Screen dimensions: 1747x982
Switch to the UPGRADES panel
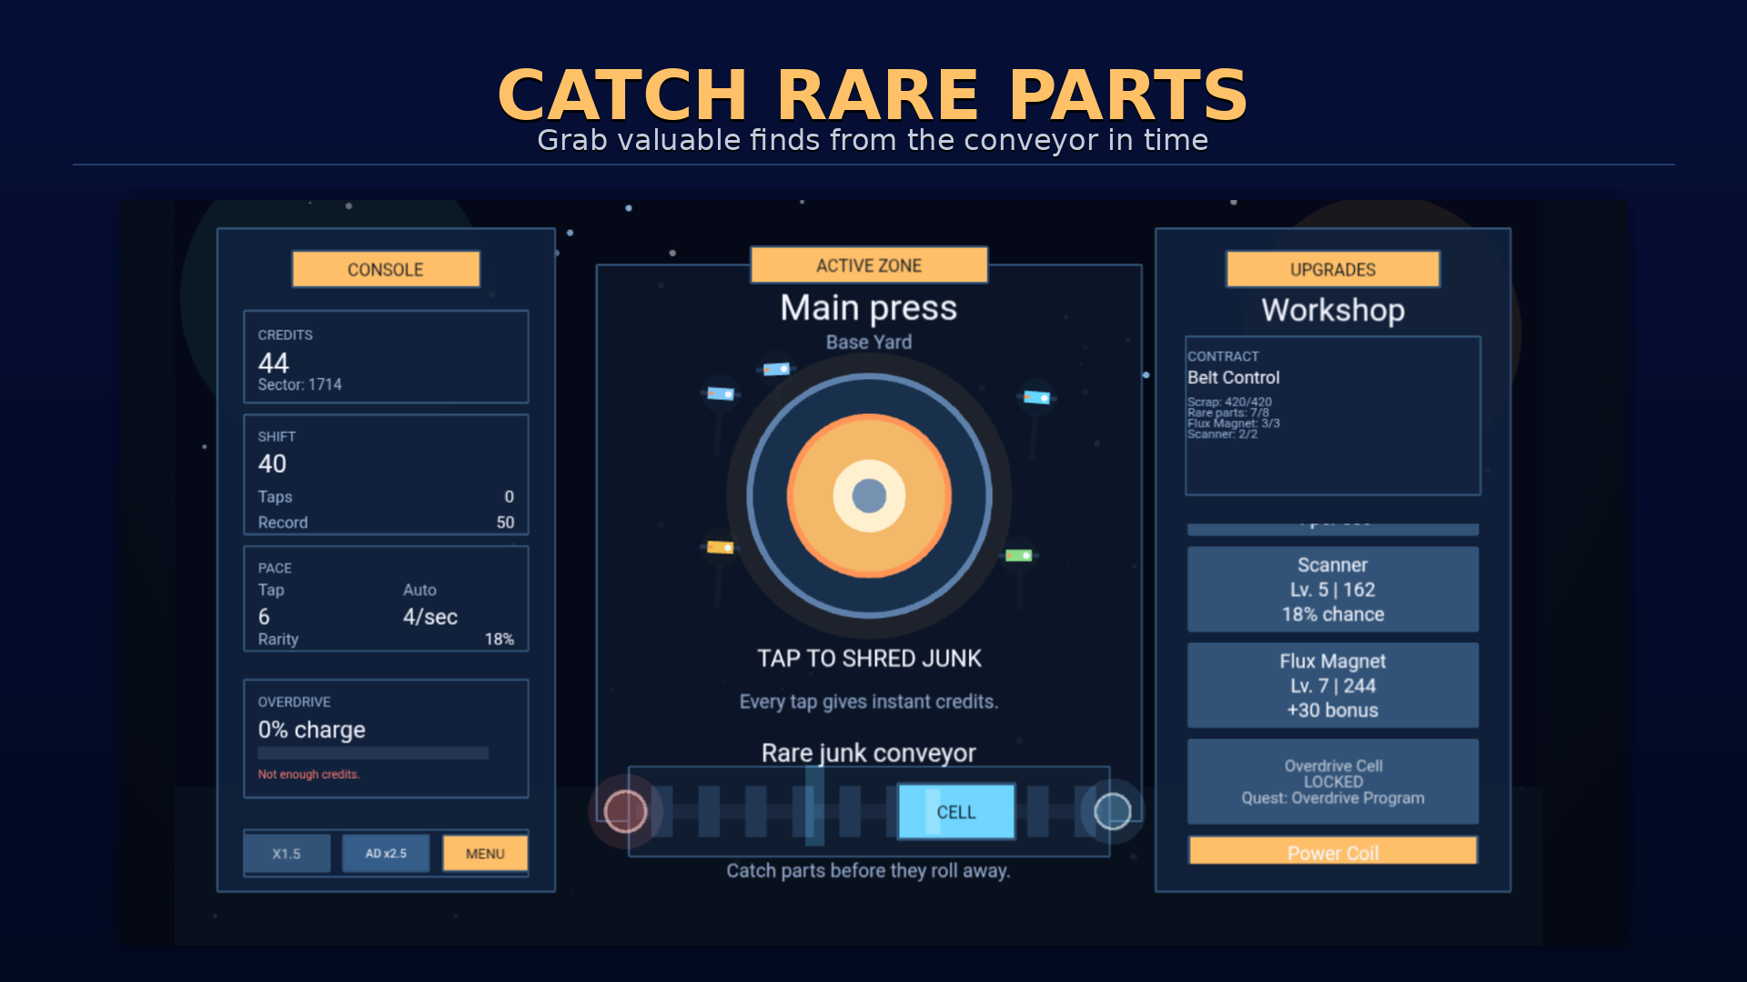(x=1332, y=269)
